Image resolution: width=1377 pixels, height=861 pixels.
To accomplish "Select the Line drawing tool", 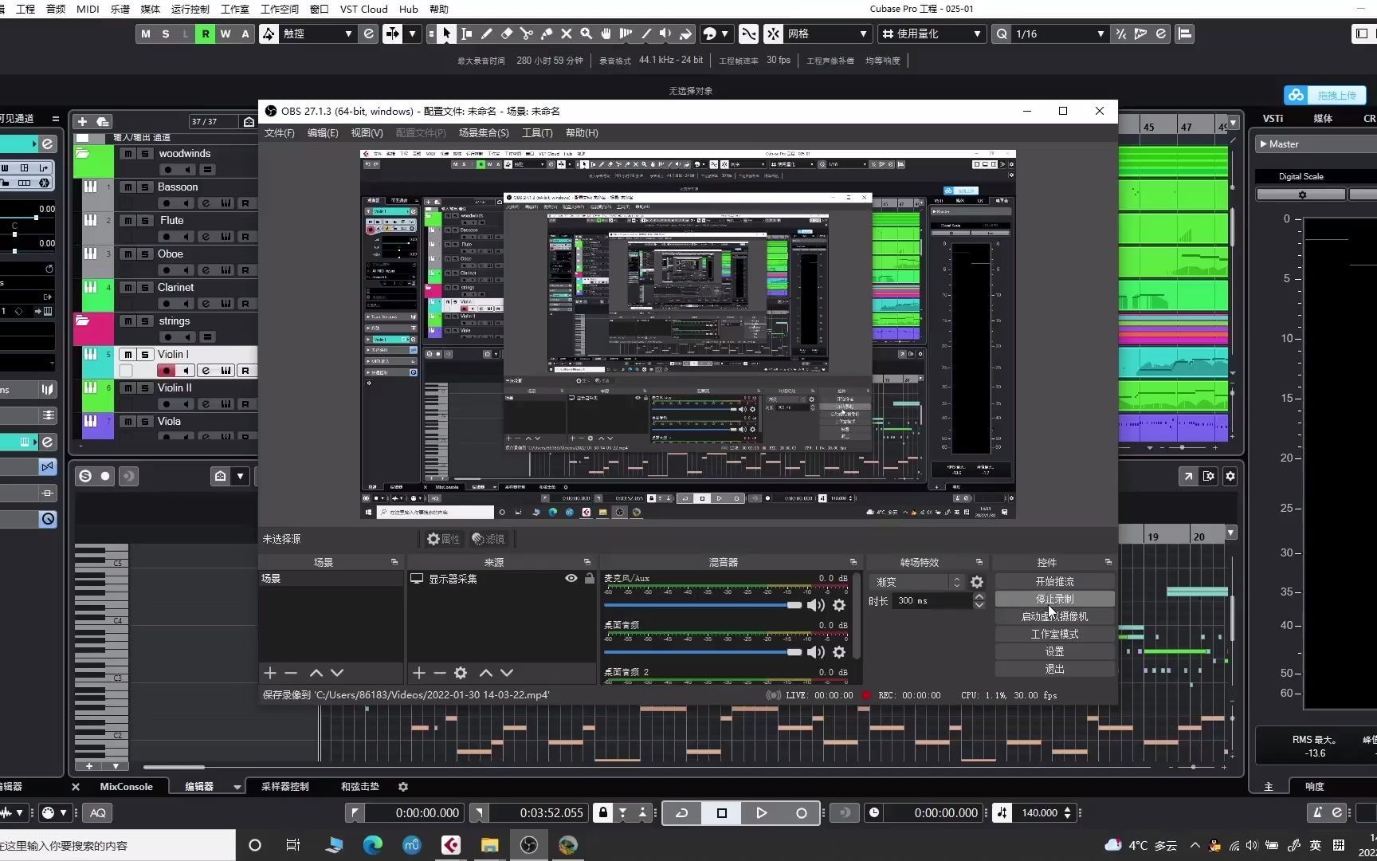I will tap(646, 33).
